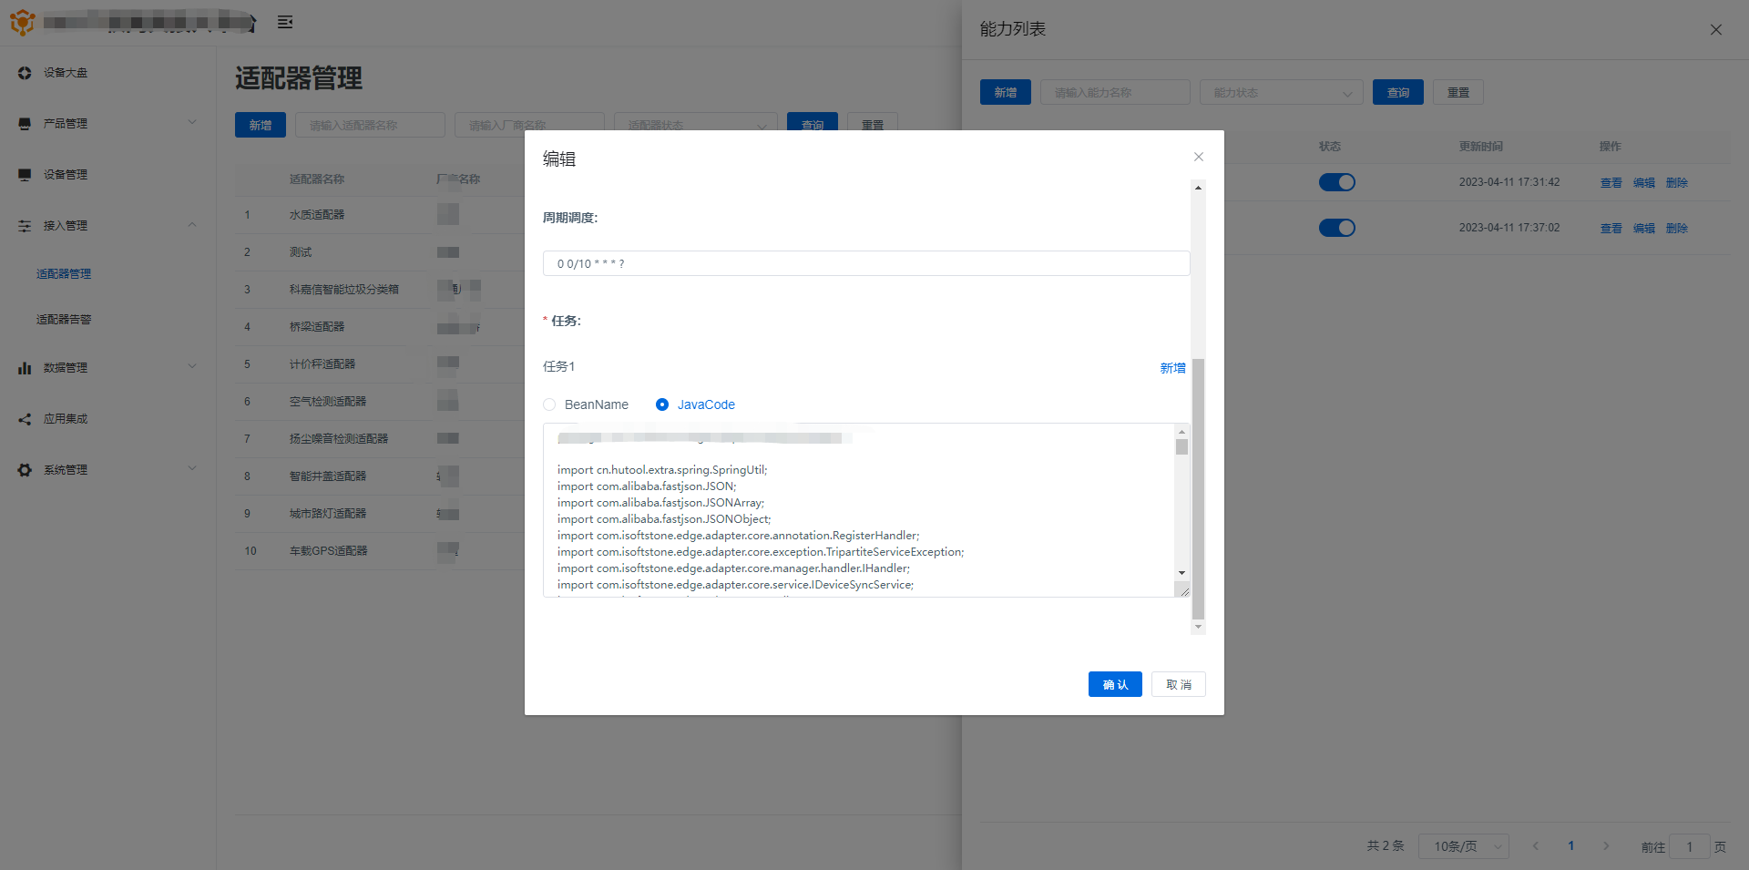This screenshot has width=1749, height=870.
Task: Open the 10条/页 page size dropdown
Action: 1466,846
